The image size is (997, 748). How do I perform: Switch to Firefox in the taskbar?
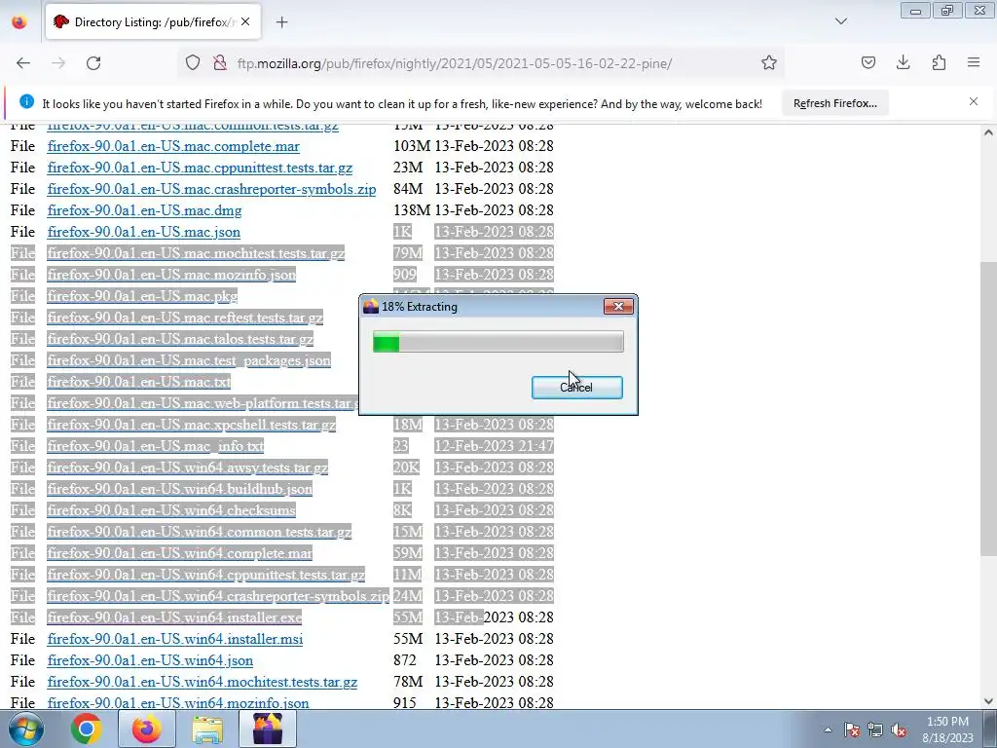pos(146,729)
